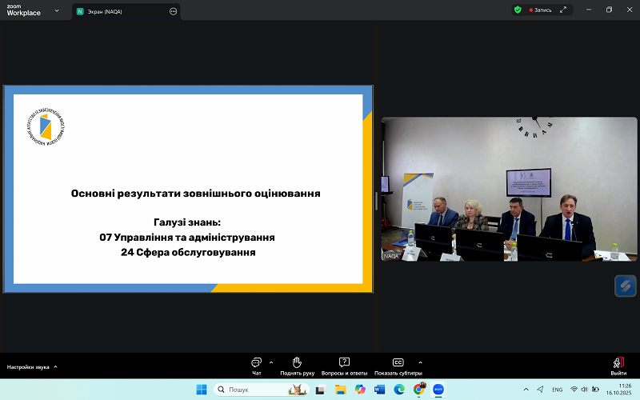
Task: Enter full screen with the expand arrows
Action: [x=563, y=10]
